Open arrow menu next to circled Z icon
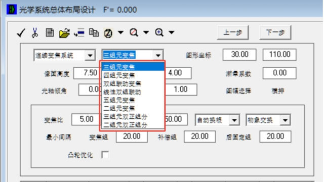 [x=120, y=32]
